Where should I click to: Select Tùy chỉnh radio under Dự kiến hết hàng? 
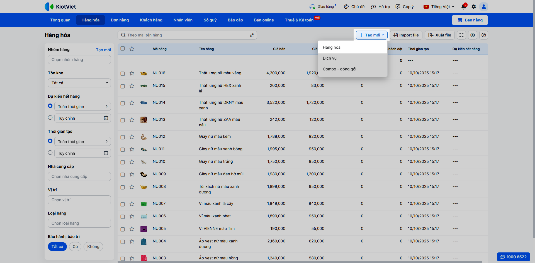pos(50,117)
